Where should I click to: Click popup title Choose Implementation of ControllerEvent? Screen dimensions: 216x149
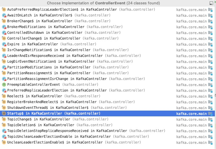pos(103,3)
